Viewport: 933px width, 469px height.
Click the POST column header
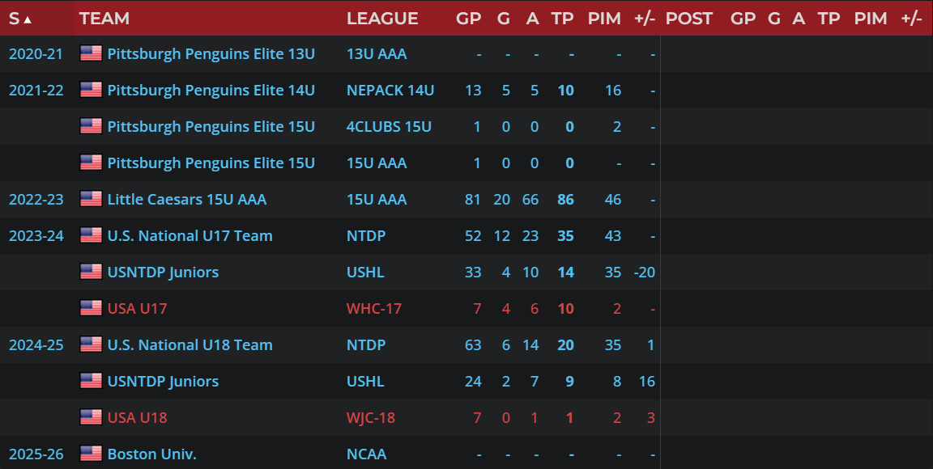coord(688,19)
